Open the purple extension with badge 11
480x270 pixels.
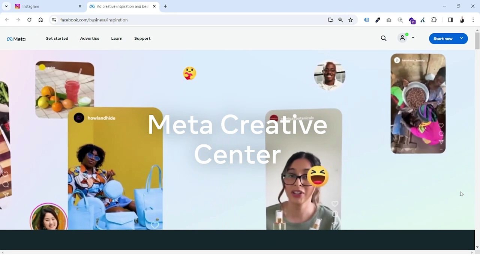(412, 20)
